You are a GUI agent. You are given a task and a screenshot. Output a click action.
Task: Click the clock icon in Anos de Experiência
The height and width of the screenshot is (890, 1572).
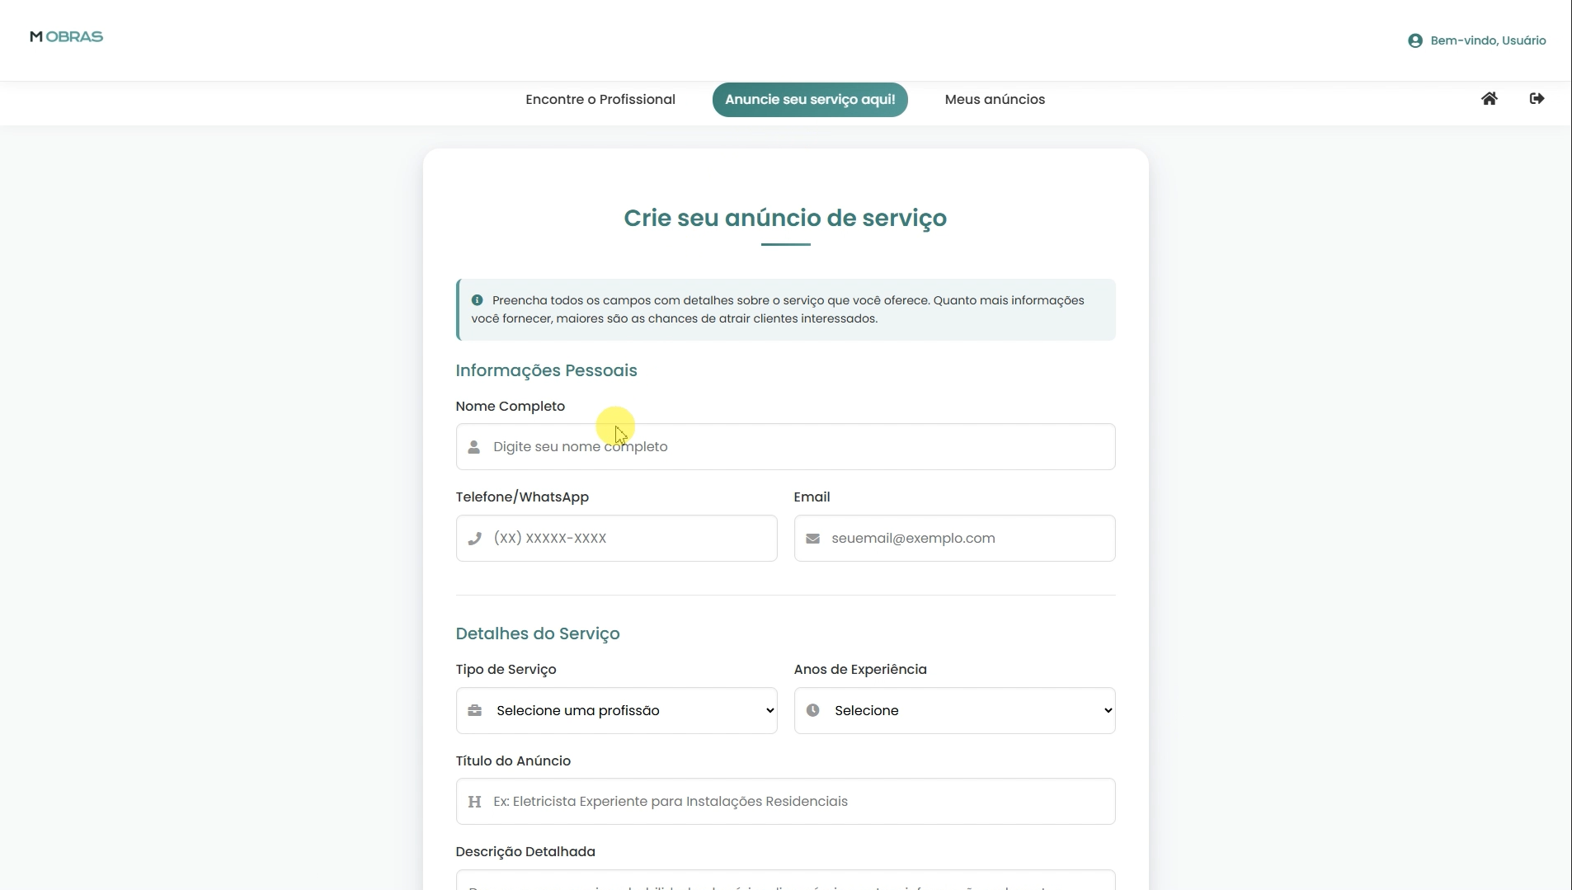pos(812,710)
